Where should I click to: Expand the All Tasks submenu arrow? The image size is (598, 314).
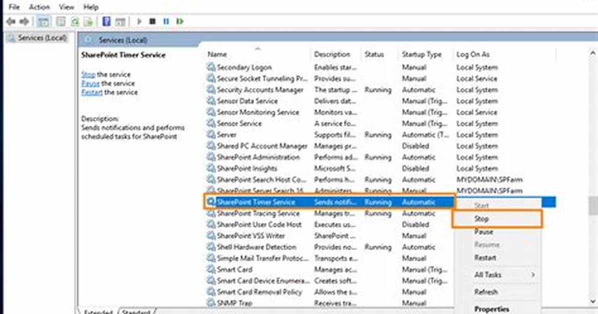(533, 274)
